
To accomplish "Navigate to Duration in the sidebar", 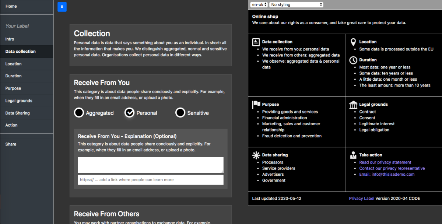I will coord(27,76).
